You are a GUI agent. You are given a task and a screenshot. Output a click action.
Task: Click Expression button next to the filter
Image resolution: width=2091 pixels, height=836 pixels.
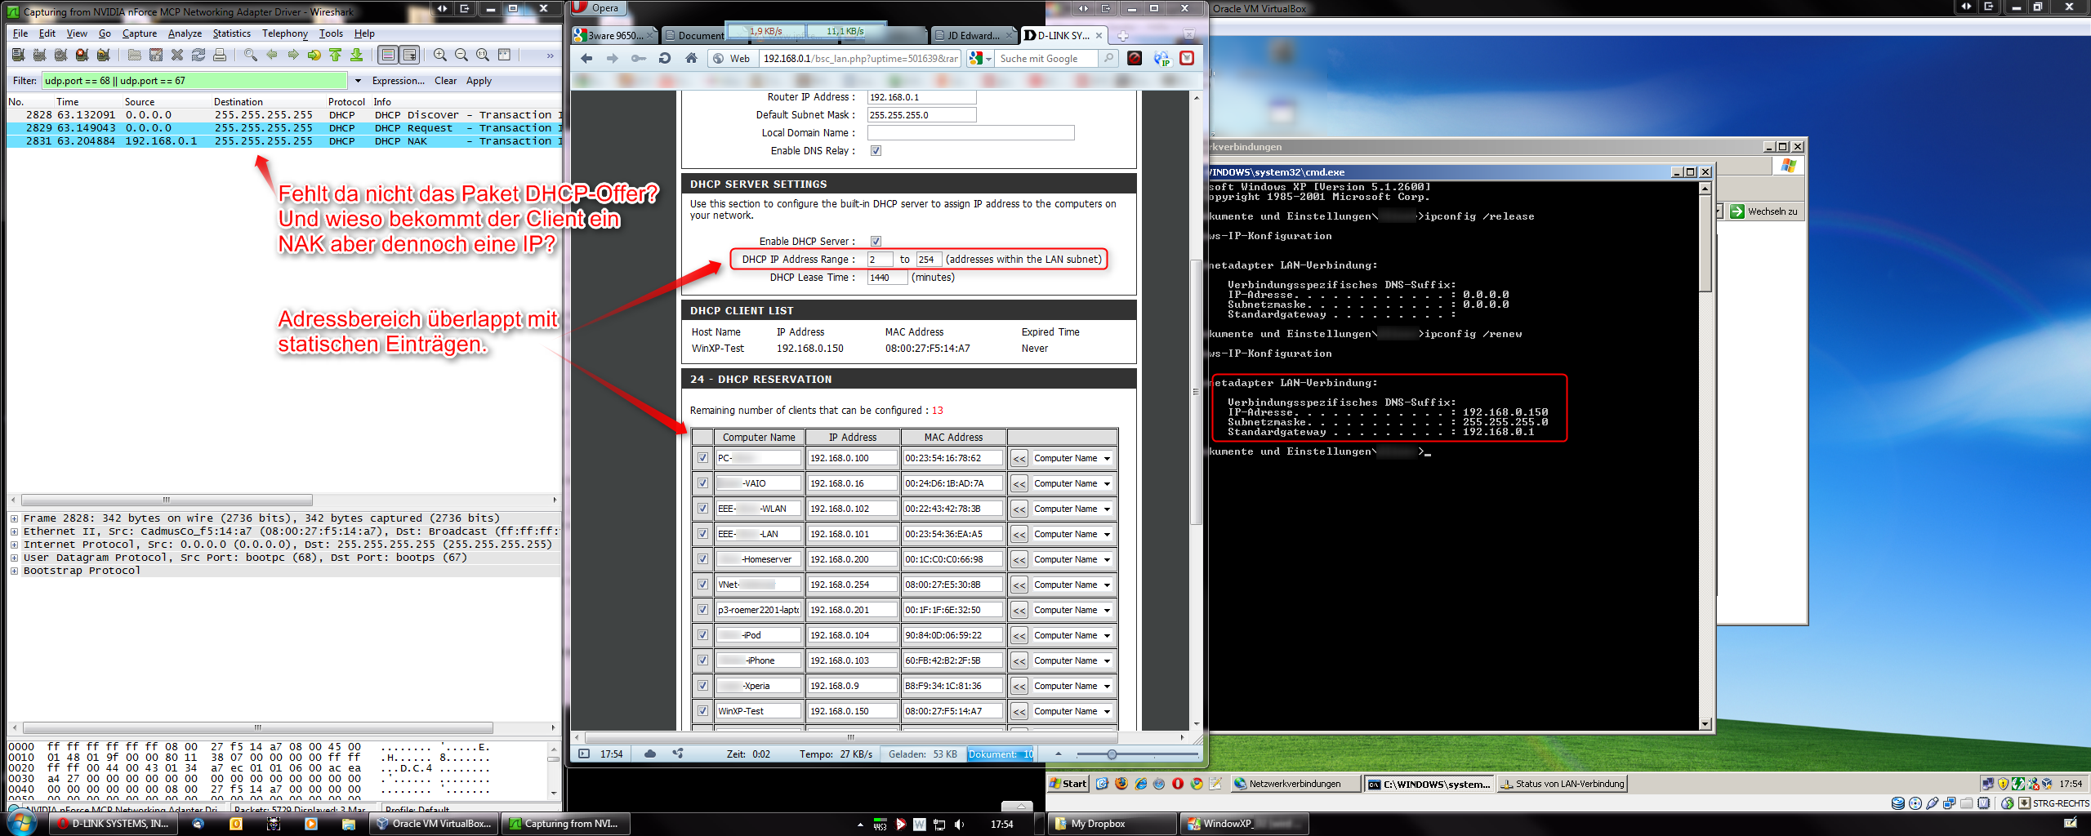(x=398, y=81)
